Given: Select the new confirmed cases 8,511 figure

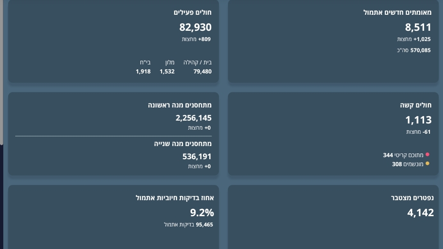Looking at the screenshot, I should (418, 27).
